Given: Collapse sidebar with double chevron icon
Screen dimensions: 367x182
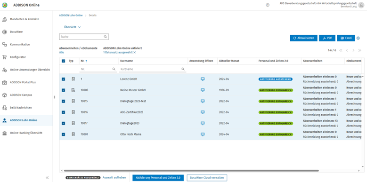Looking at the screenshot, I should [47, 178].
